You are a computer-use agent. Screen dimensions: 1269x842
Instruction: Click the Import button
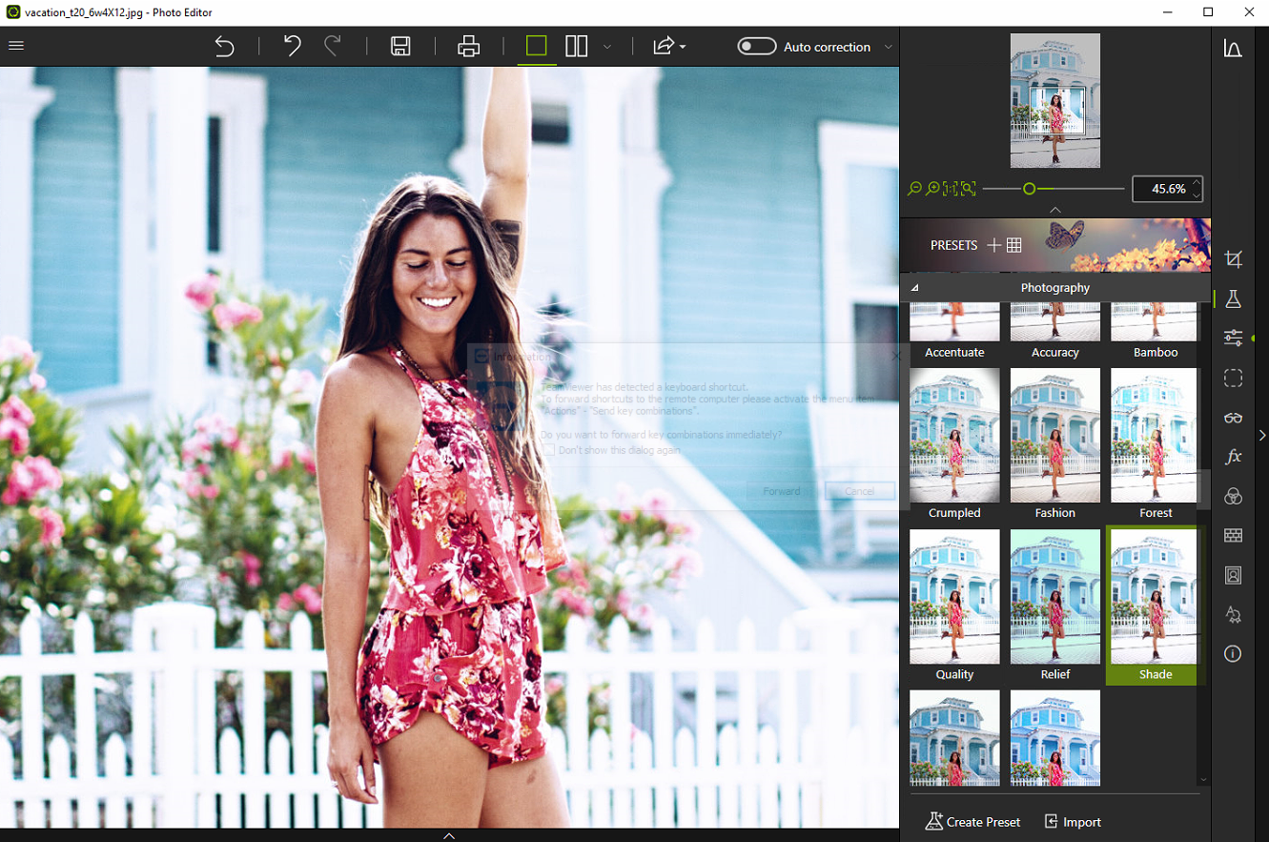point(1072,821)
